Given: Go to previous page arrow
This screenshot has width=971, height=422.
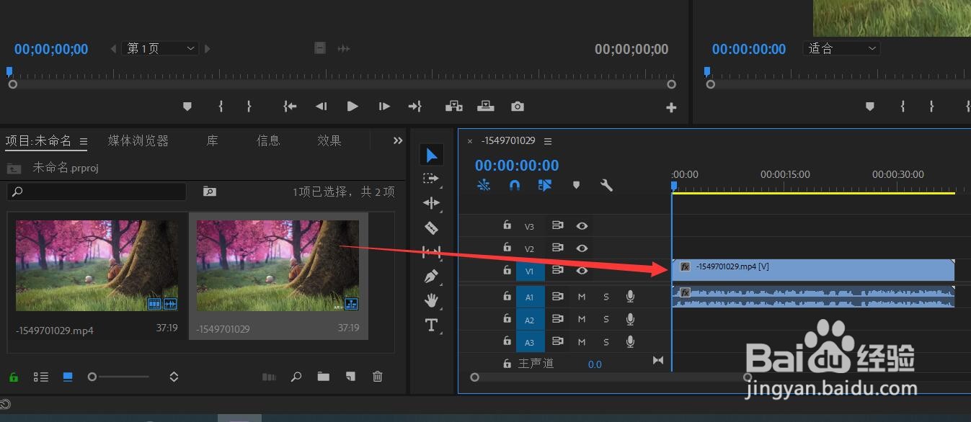Looking at the screenshot, I should 113,49.
